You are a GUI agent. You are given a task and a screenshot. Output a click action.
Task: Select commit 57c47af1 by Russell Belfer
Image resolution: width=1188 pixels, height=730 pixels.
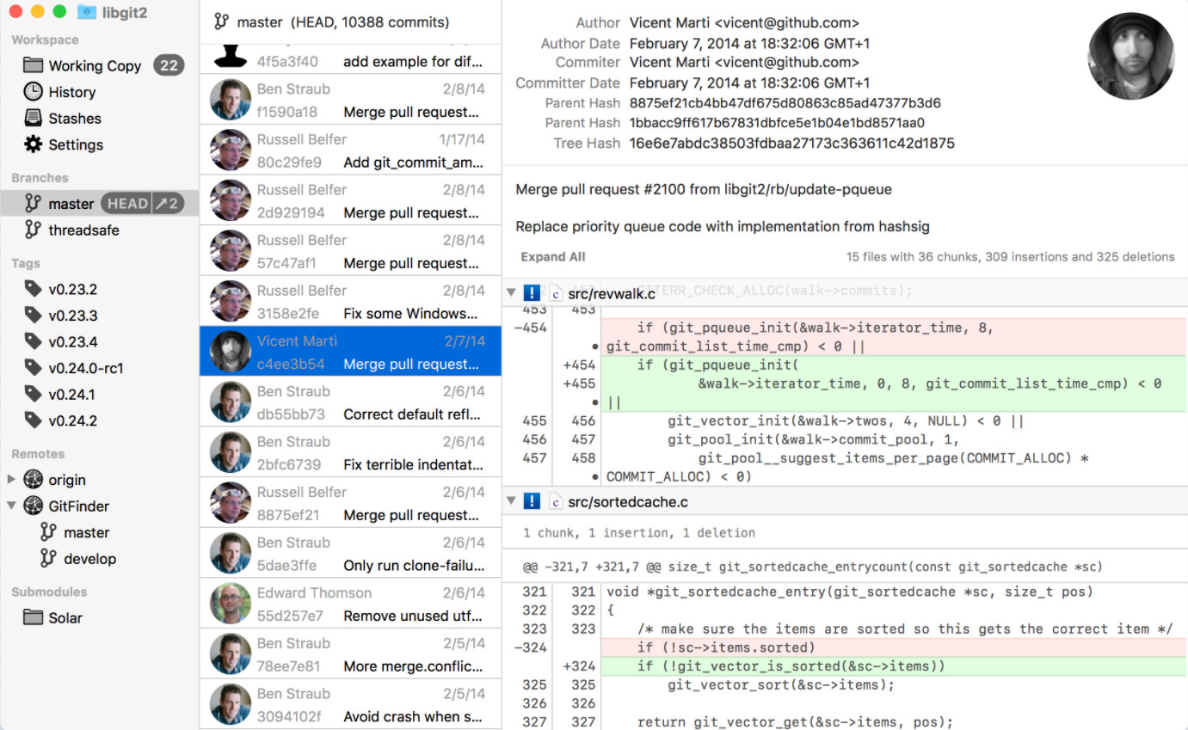tap(350, 251)
